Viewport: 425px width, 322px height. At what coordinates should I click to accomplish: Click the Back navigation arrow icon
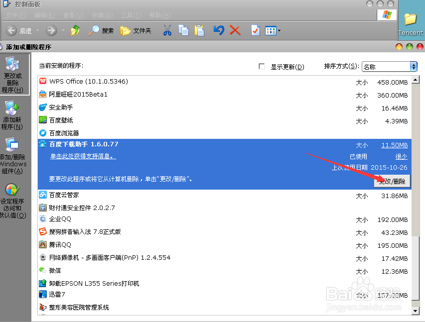coord(11,30)
